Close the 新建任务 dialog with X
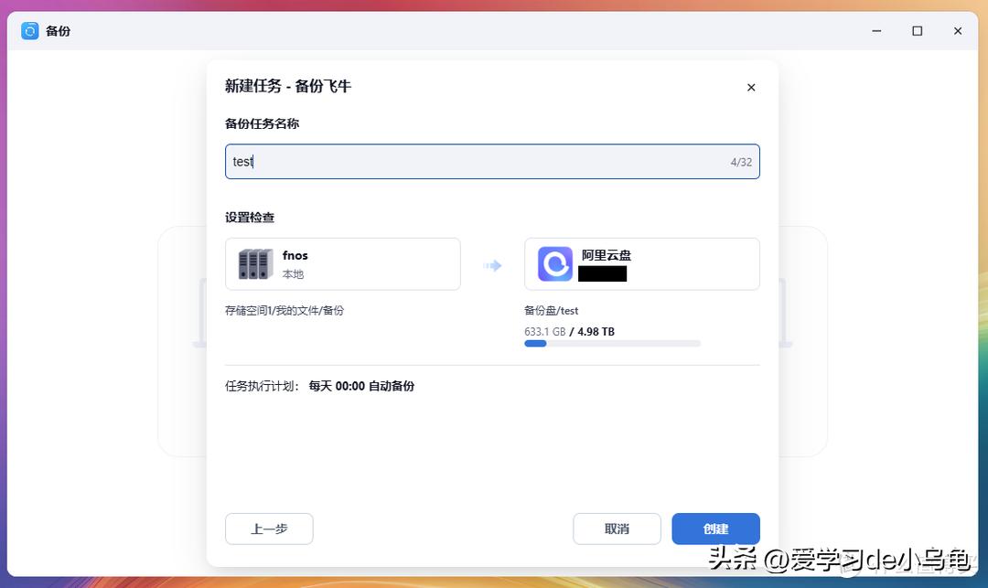 (751, 88)
